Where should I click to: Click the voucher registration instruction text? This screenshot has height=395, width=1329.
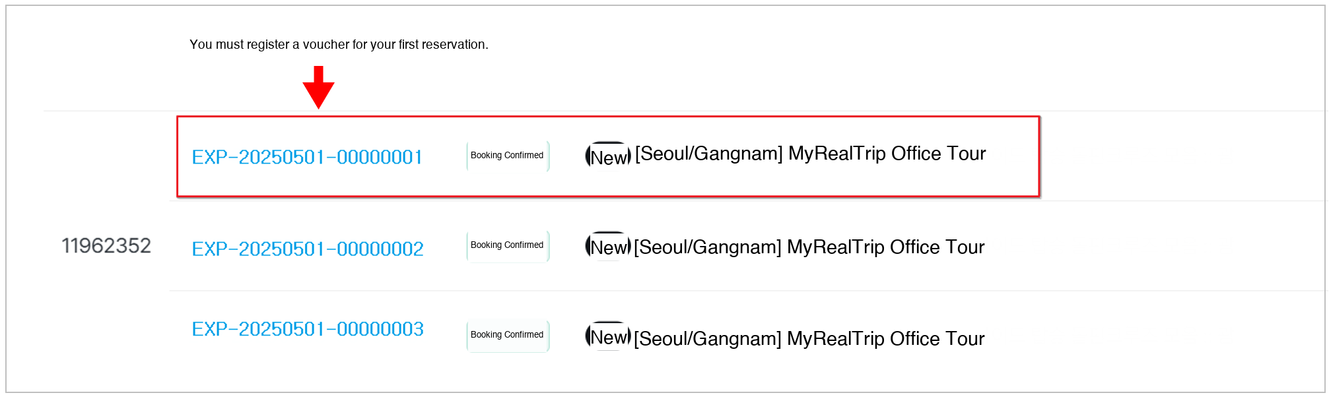tap(339, 45)
